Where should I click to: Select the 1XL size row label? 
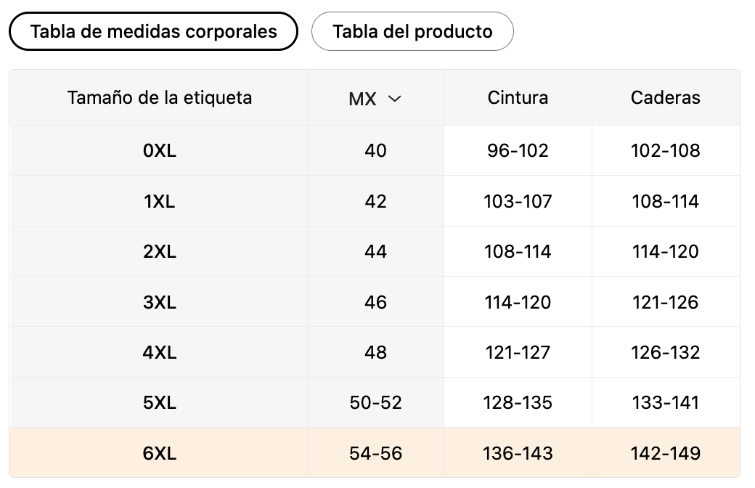(x=160, y=201)
